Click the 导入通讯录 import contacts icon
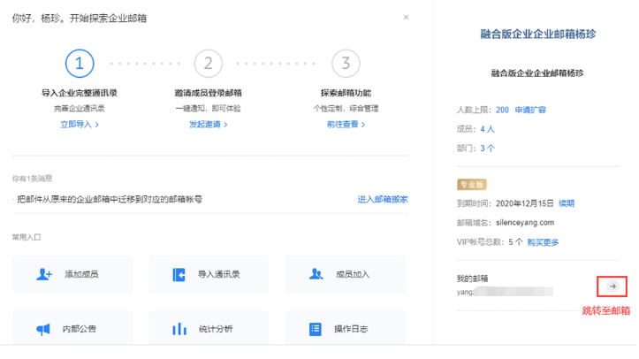The width and height of the screenshot is (639, 359). click(179, 274)
